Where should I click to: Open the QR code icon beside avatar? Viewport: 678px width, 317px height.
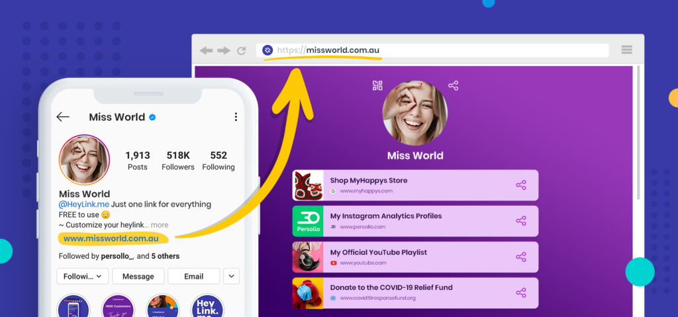point(377,85)
